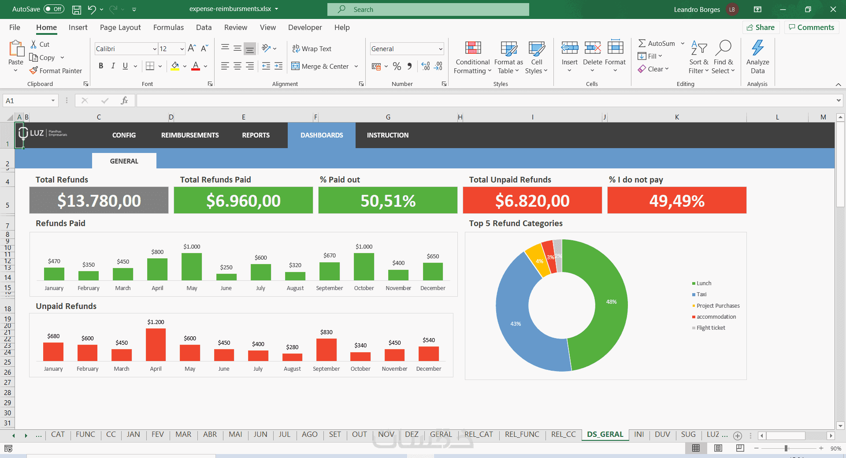Viewport: 846px width, 458px height.
Task: Open Conditional Formatting icon
Action: (473, 48)
